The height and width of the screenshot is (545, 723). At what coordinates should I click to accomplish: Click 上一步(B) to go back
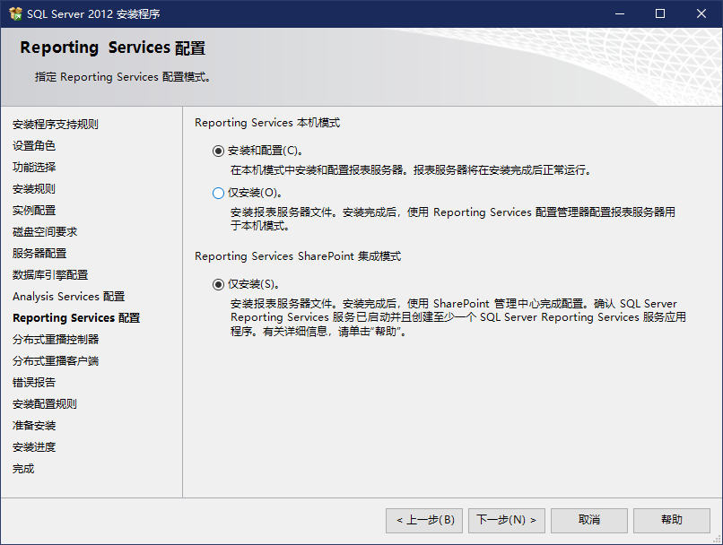424,520
